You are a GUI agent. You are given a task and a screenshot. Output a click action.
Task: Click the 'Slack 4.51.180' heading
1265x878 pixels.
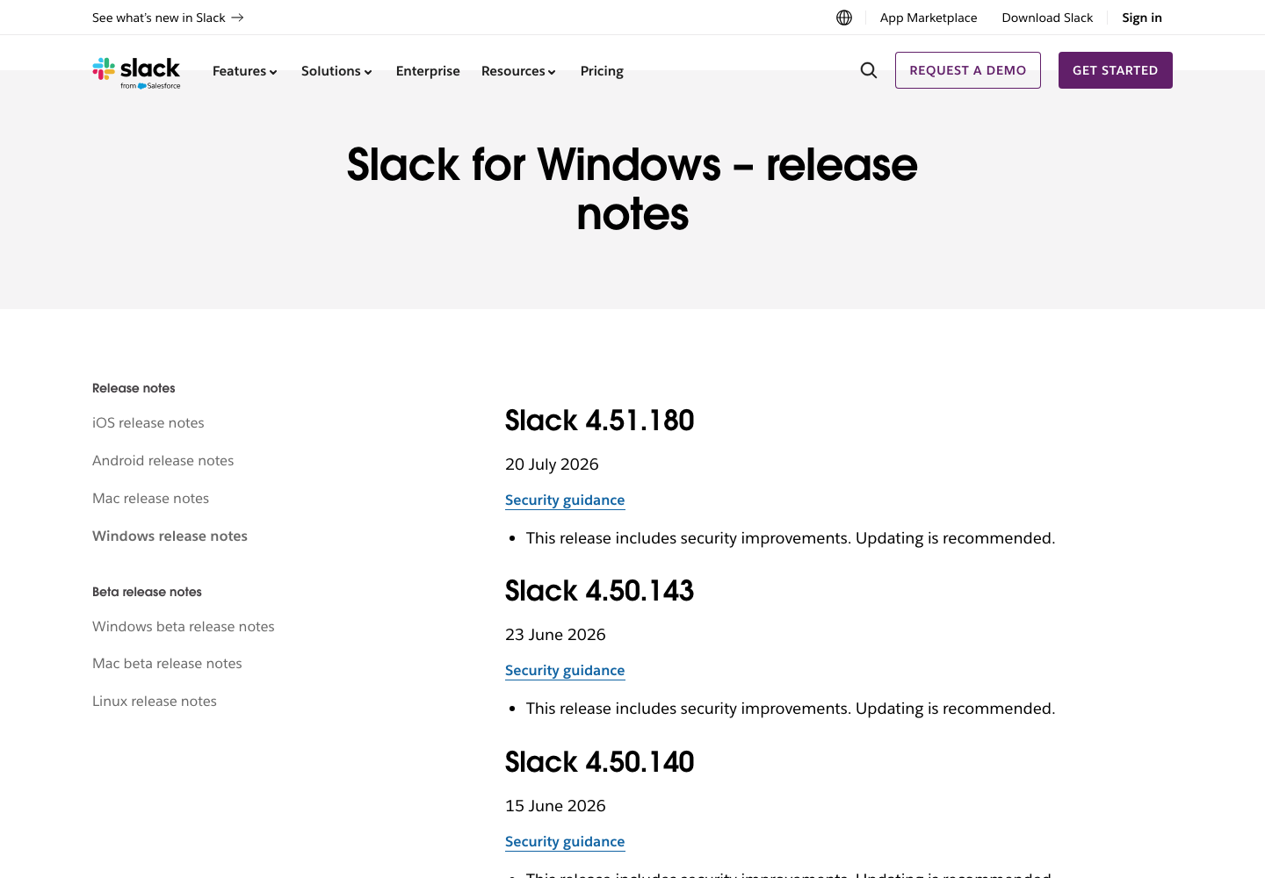[x=599, y=421]
